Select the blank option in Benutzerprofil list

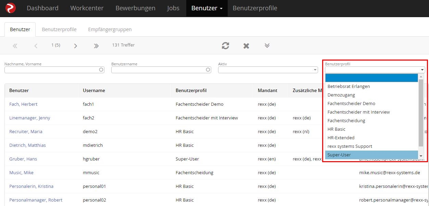pyautogui.click(x=372, y=78)
